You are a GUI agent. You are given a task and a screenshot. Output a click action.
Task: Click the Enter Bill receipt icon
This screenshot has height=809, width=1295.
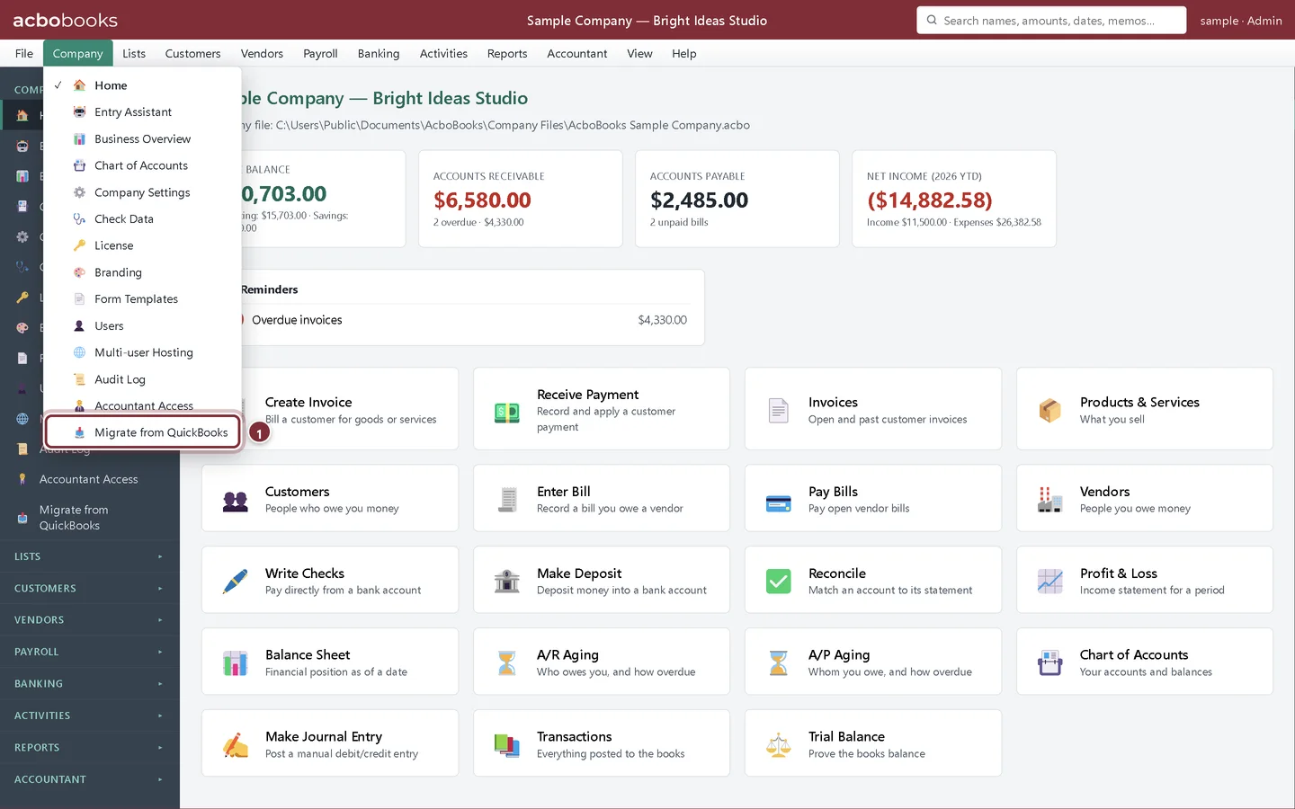tap(507, 500)
